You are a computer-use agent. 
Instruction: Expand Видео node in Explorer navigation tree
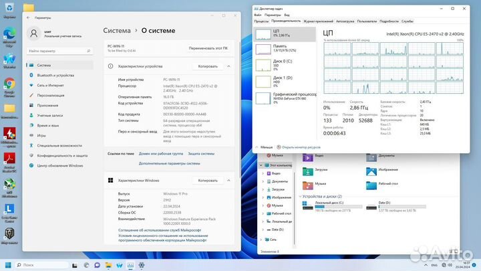click(x=263, y=173)
